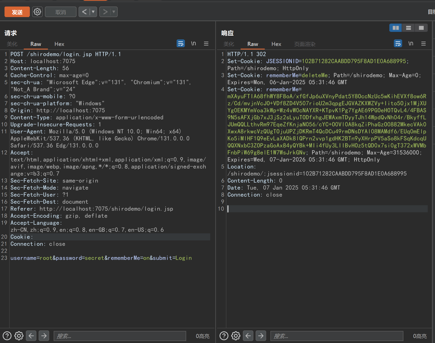Jump to next response search match
The width and height of the screenshot is (435, 343).
261,335
